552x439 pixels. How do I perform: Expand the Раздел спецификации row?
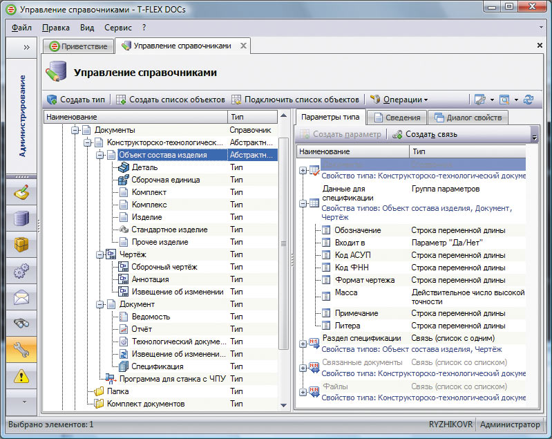click(x=303, y=344)
